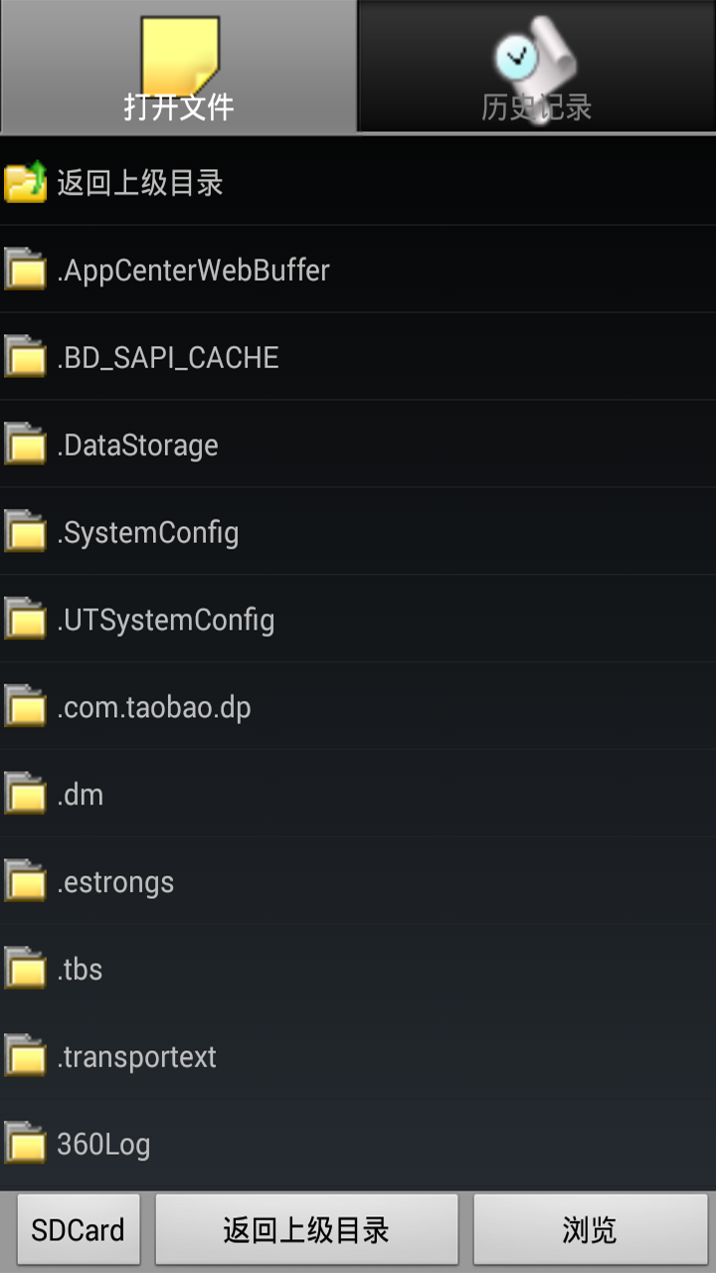Switch to the 历史记录 tab
Viewport: 716px width, 1273px height.
pyautogui.click(x=537, y=66)
